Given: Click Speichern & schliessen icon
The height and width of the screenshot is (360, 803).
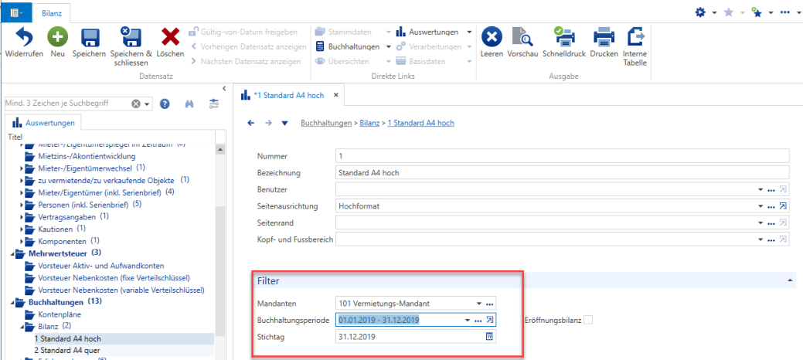Looking at the screenshot, I should (131, 37).
